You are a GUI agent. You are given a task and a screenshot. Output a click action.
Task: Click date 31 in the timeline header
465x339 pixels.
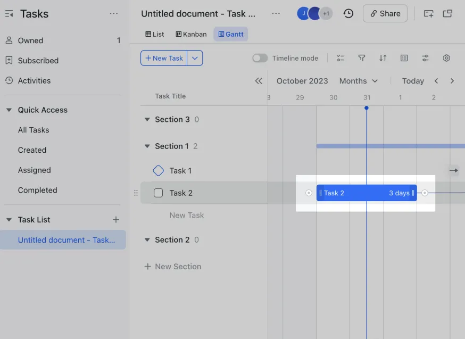(367, 97)
